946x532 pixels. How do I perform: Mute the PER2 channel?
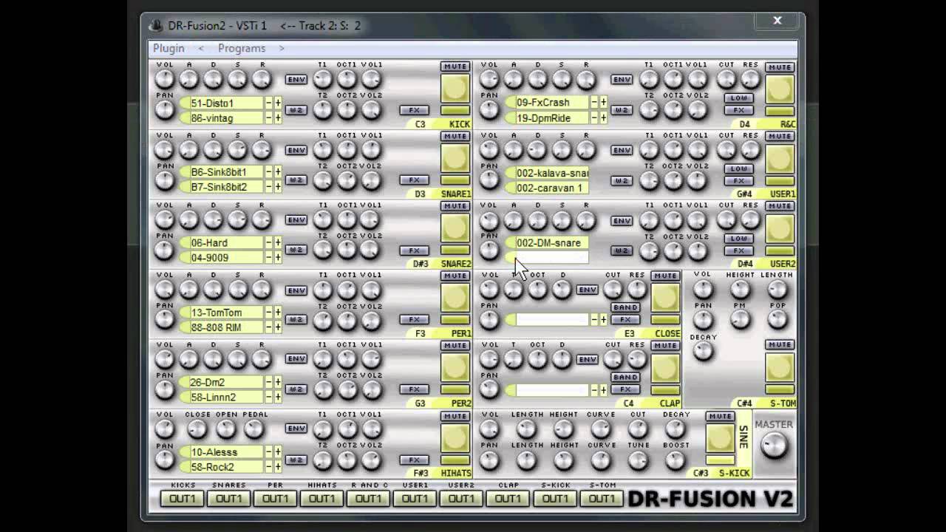pyautogui.click(x=455, y=345)
